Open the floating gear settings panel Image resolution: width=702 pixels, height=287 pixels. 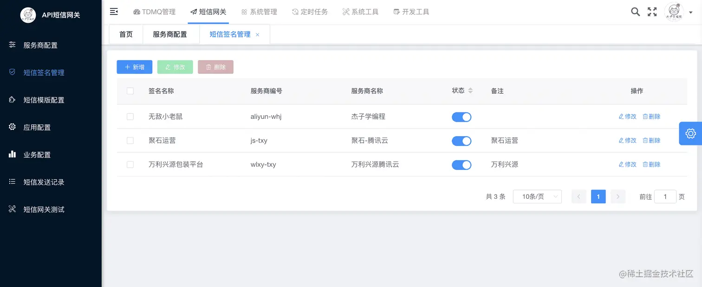coord(690,133)
